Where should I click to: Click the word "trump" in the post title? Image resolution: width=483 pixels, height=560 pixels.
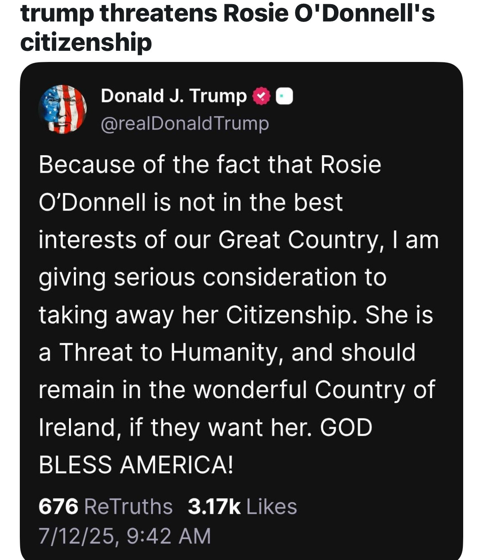point(57,12)
